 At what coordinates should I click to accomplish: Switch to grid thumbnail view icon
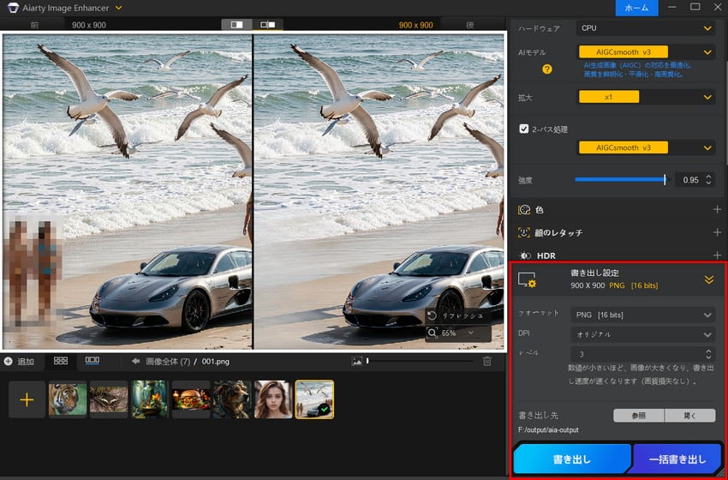pyautogui.click(x=61, y=362)
